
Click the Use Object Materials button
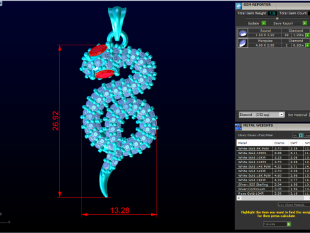click(x=294, y=205)
